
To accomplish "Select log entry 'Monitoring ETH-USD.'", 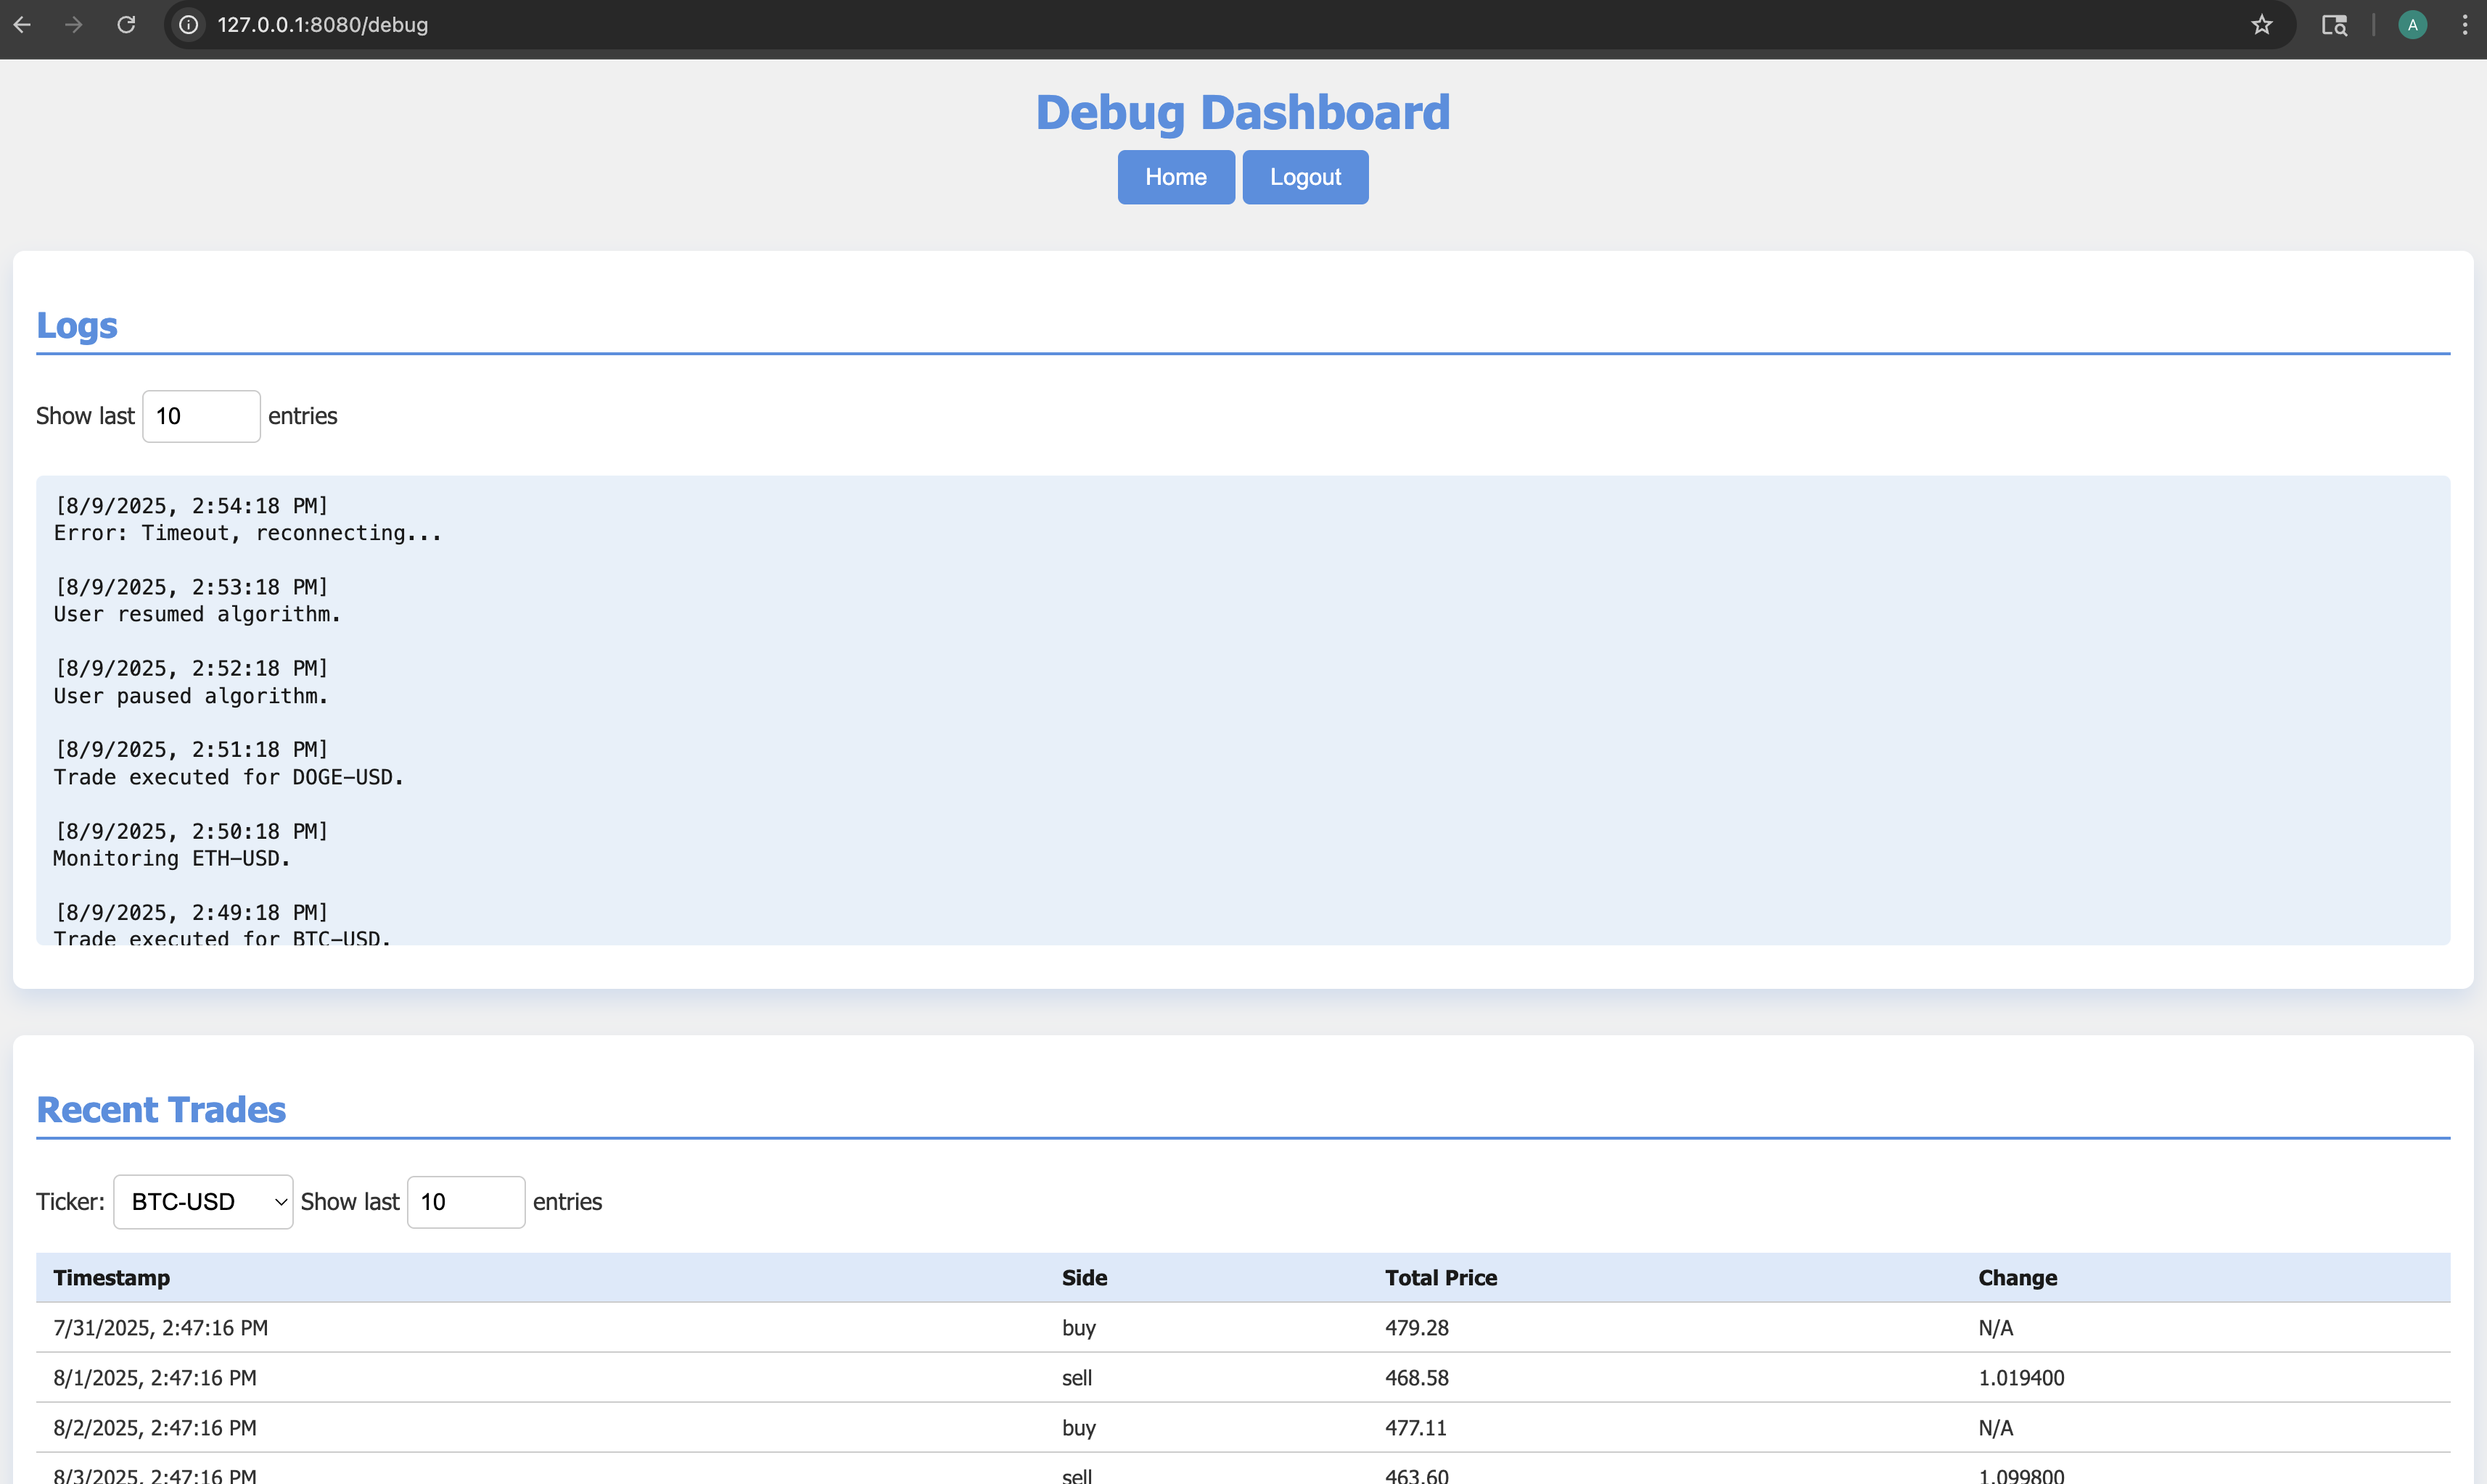I will 172,858.
